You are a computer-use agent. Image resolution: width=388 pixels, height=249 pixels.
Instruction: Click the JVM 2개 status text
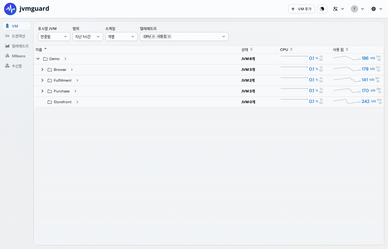tap(248, 81)
